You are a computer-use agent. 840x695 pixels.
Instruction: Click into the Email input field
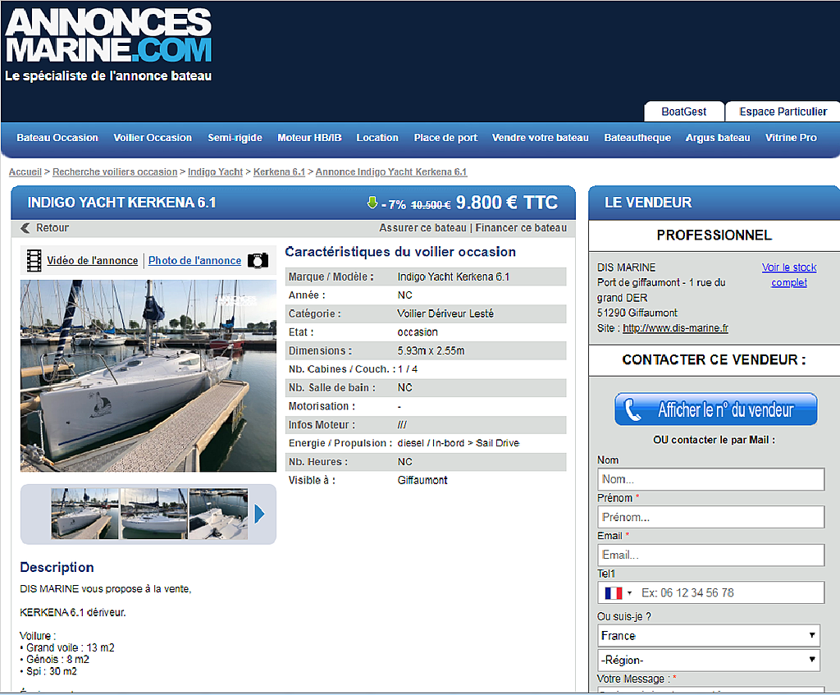tap(710, 556)
